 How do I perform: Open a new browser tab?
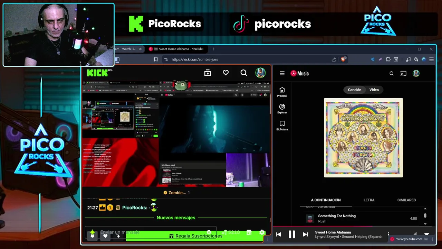(x=213, y=49)
